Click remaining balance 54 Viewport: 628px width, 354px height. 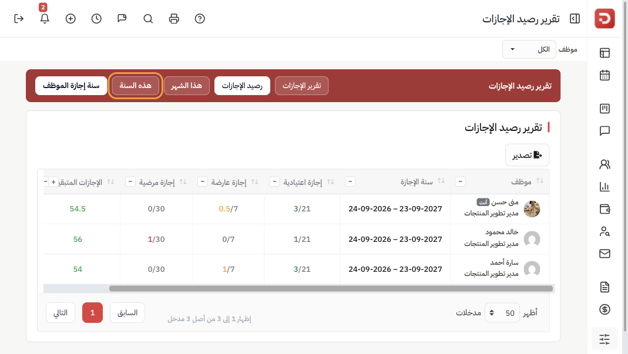(78, 269)
